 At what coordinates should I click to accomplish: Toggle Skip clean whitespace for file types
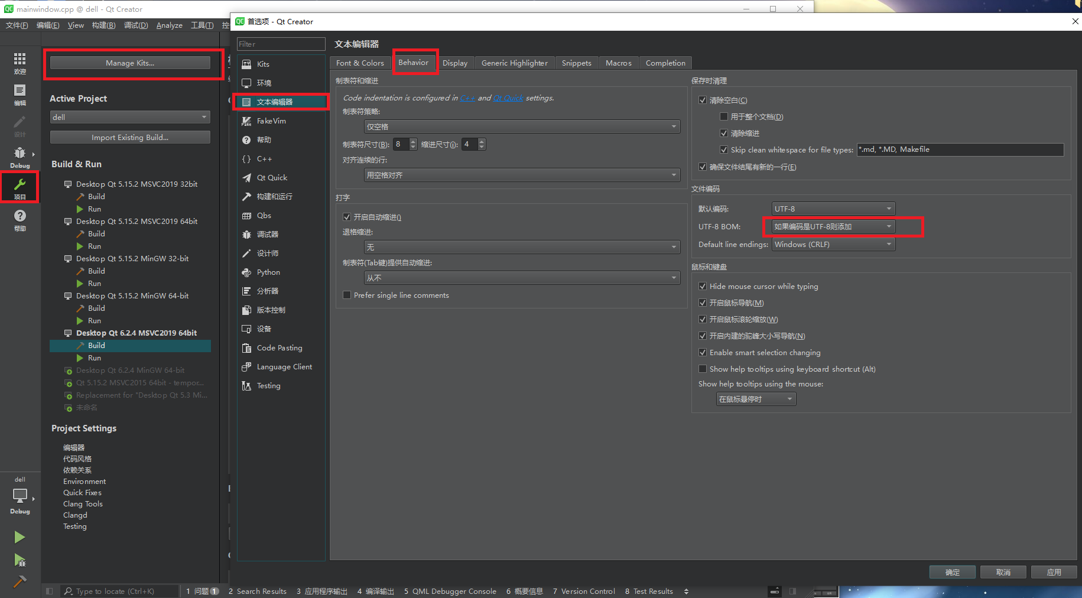pos(724,149)
